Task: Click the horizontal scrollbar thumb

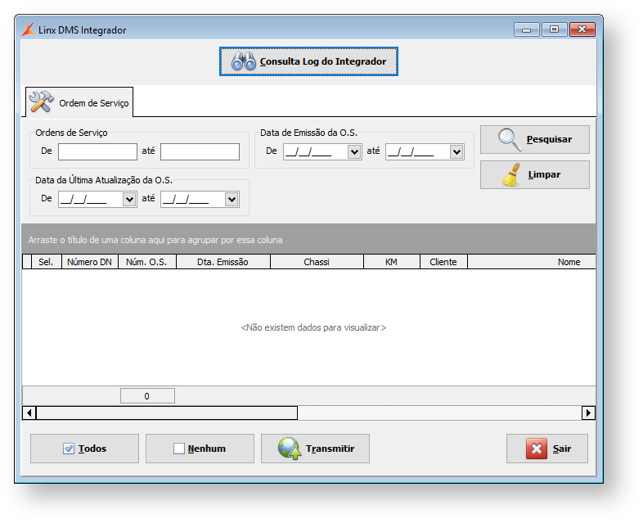Action: coord(167,413)
